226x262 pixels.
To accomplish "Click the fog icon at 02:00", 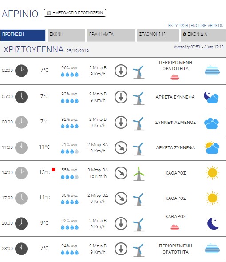I will (x=212, y=71).
